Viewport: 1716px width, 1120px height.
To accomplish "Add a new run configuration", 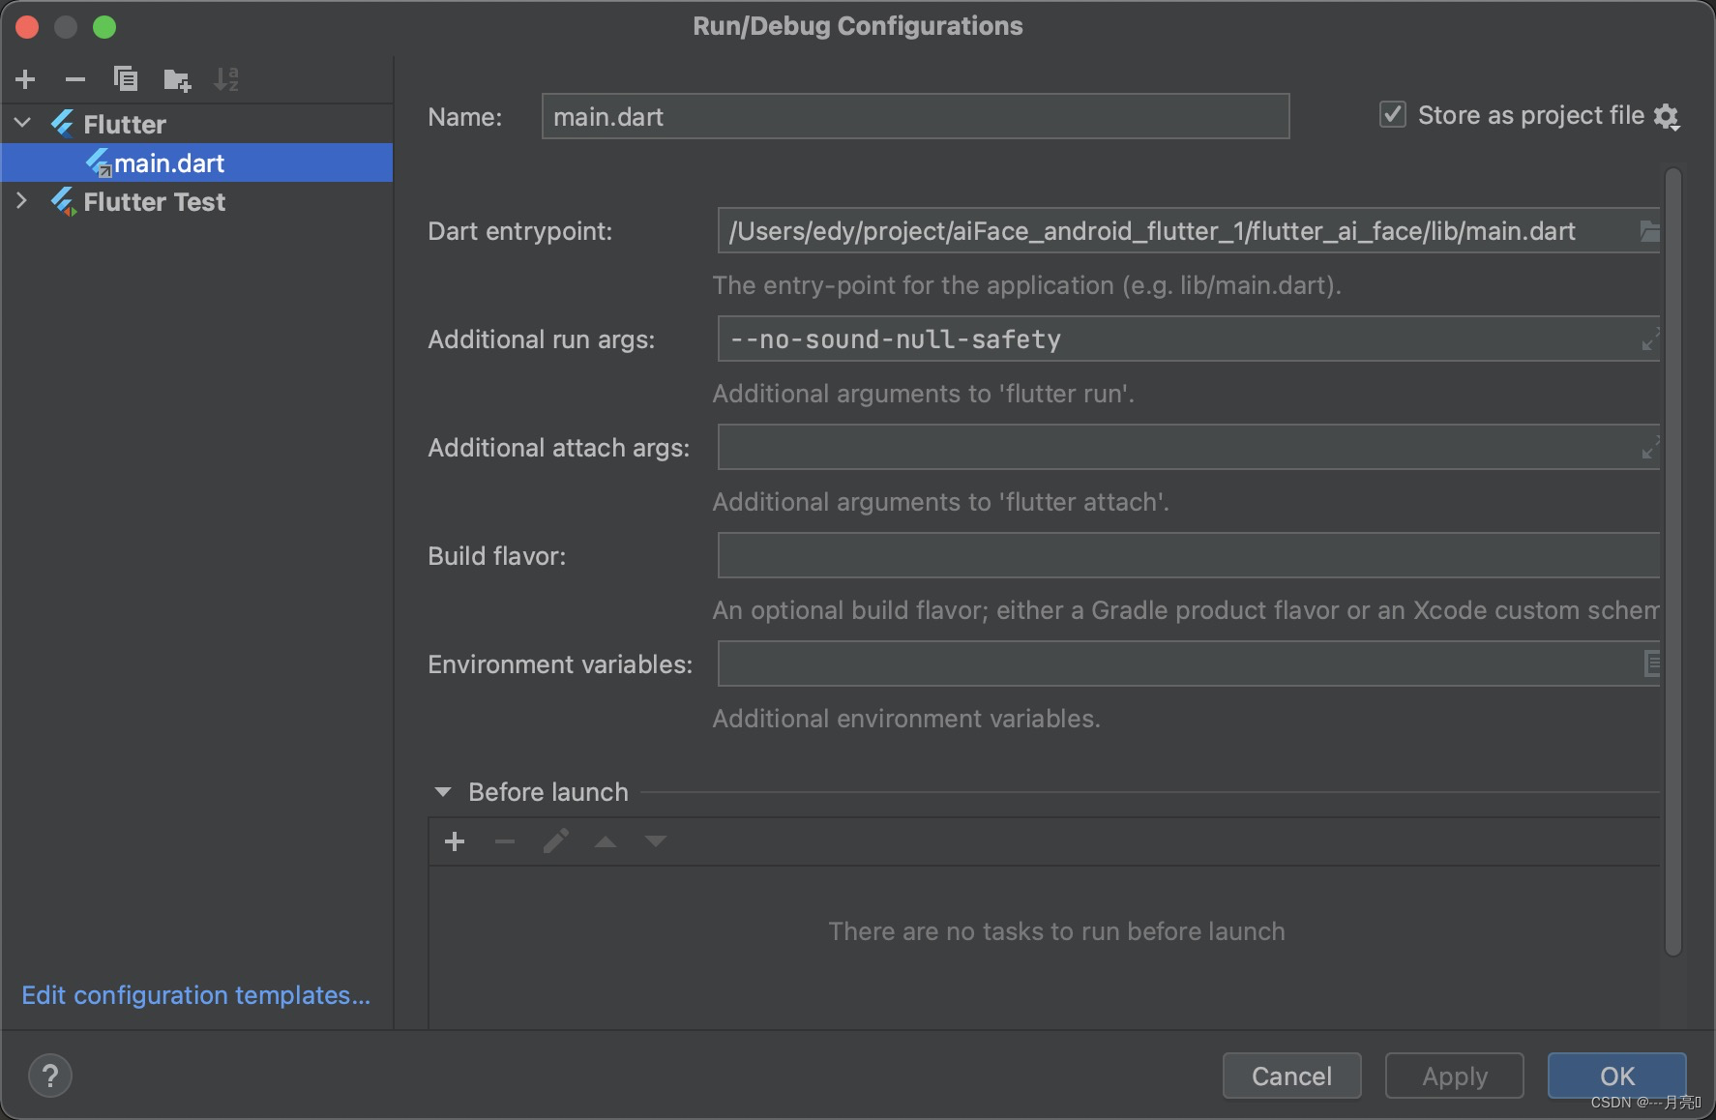I will 26,79.
